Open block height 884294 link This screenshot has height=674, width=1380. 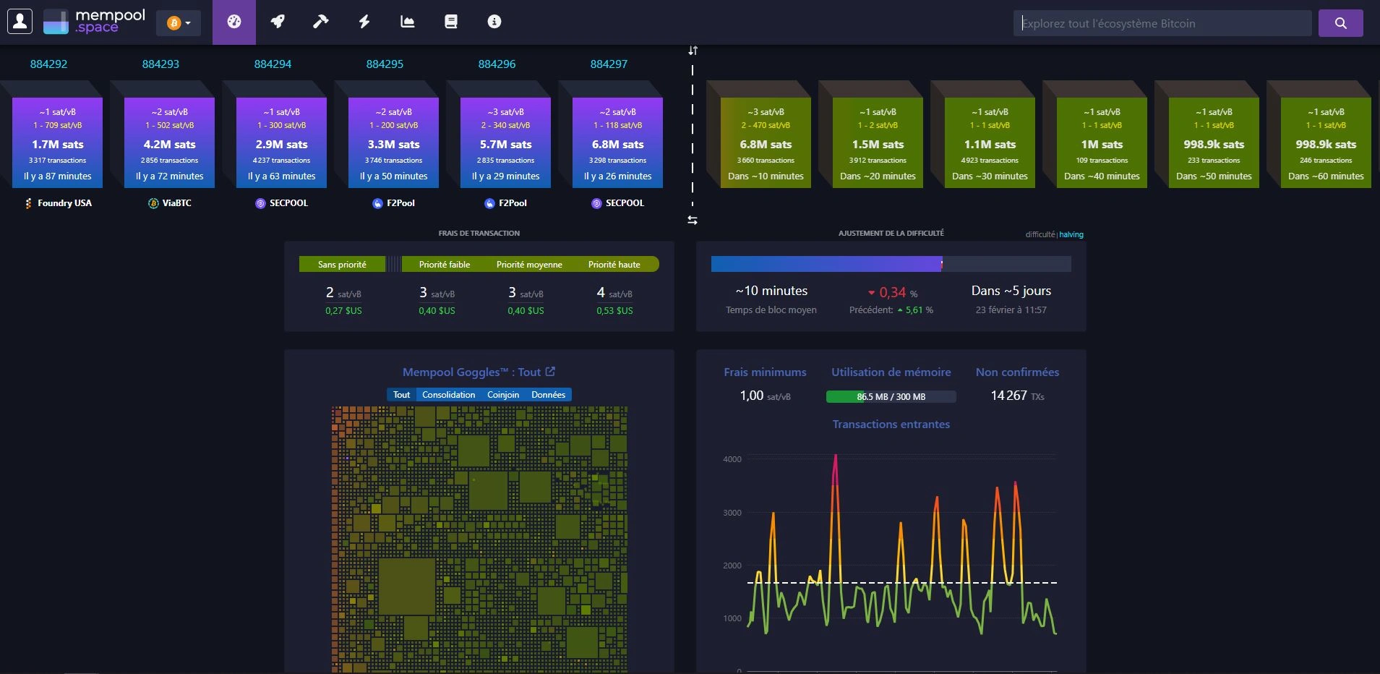pyautogui.click(x=273, y=64)
